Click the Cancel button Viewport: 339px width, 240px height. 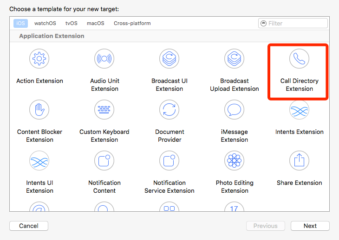(x=29, y=226)
